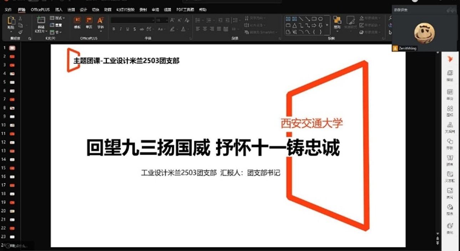The width and height of the screenshot is (460, 251).
Task: Select the Format Painter brush icon
Action: tap(20, 32)
